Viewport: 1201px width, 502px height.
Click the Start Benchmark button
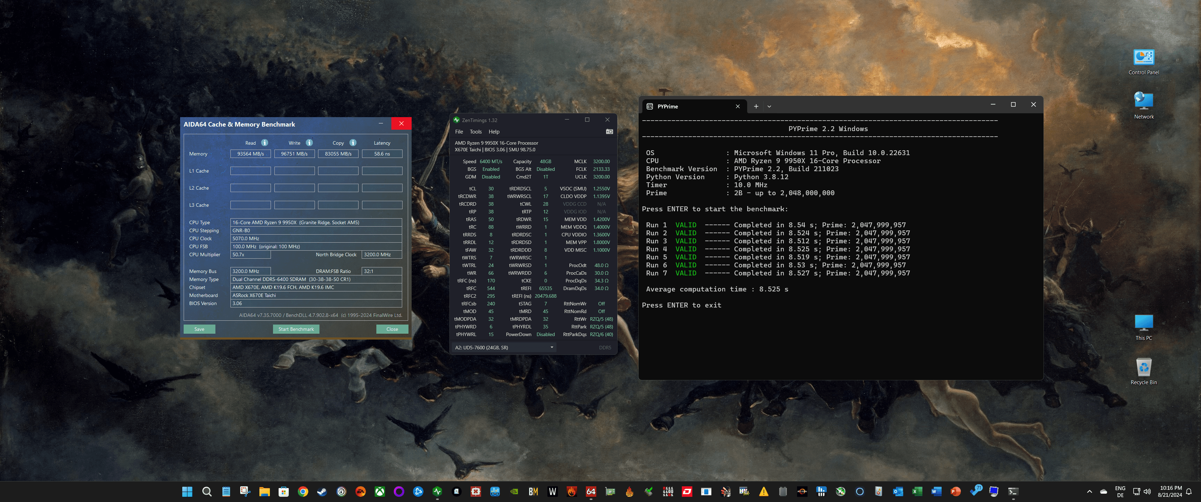296,329
